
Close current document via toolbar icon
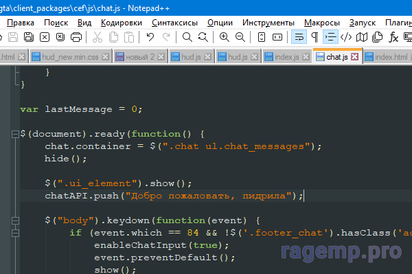pos(45,37)
